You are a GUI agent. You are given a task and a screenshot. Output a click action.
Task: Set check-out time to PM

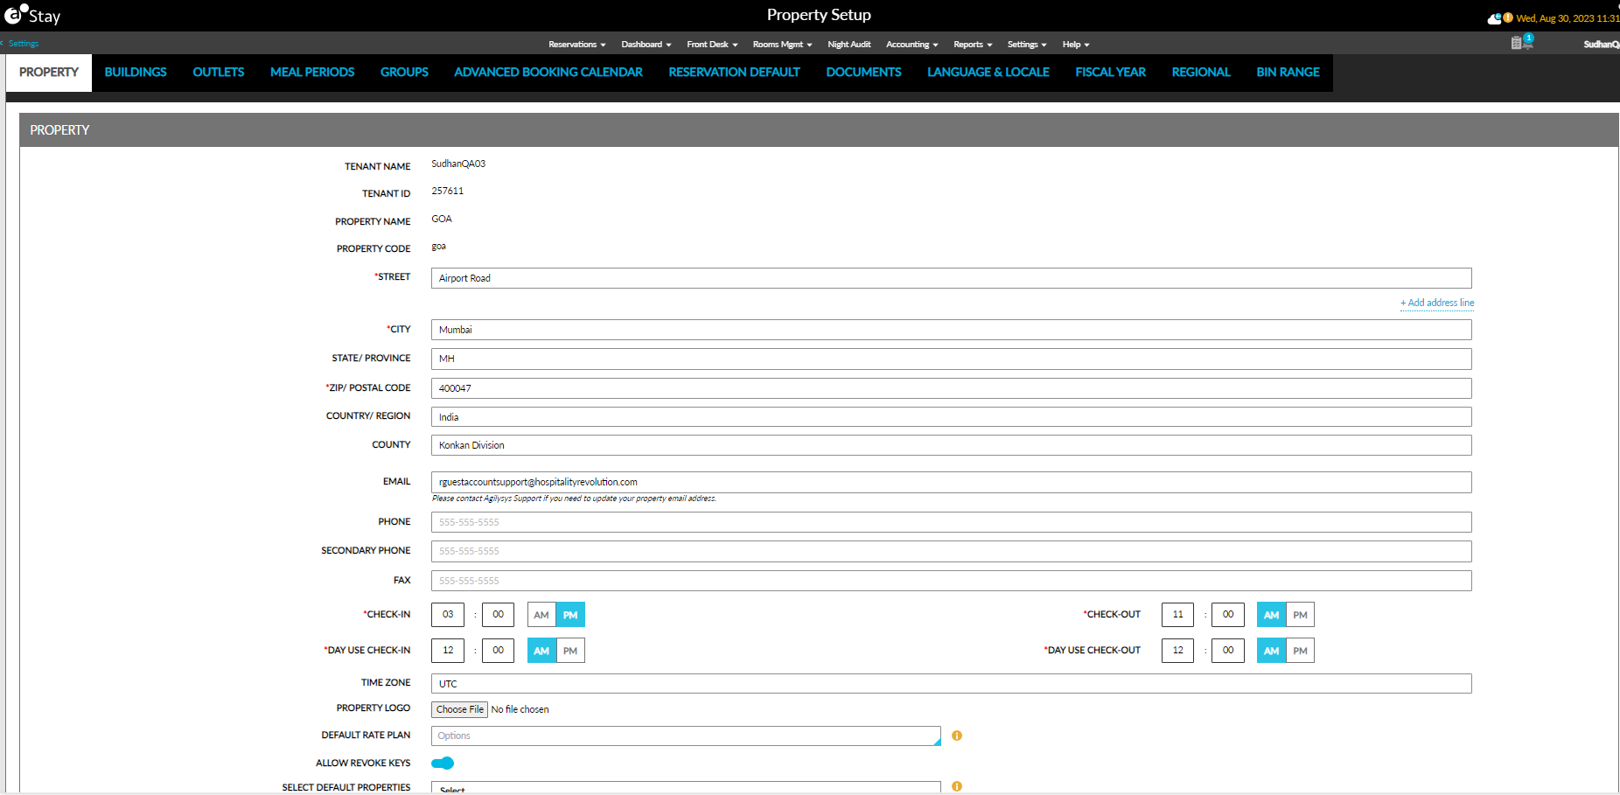(x=1300, y=615)
